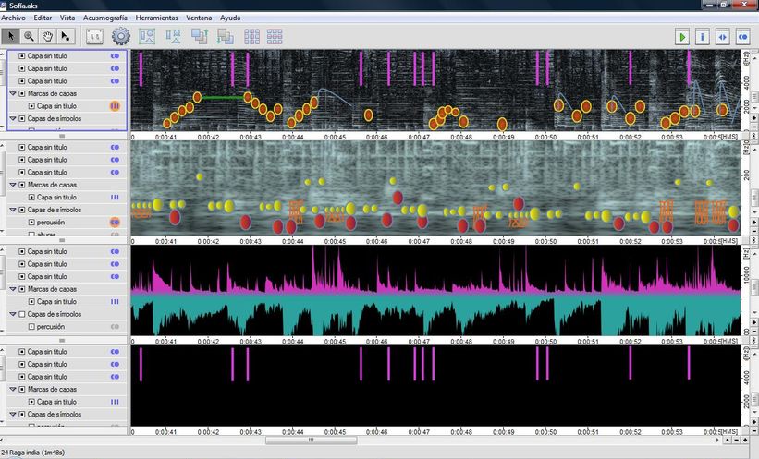Click the nine-square grid icon
Viewport: 759px width, 459px height.
click(251, 36)
